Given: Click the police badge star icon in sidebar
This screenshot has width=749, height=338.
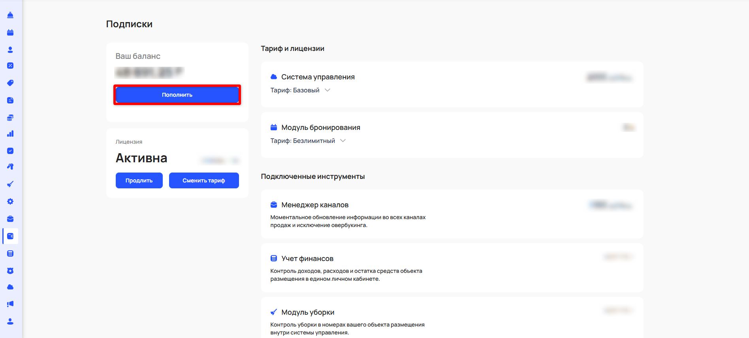Looking at the screenshot, I should pyautogui.click(x=10, y=271).
